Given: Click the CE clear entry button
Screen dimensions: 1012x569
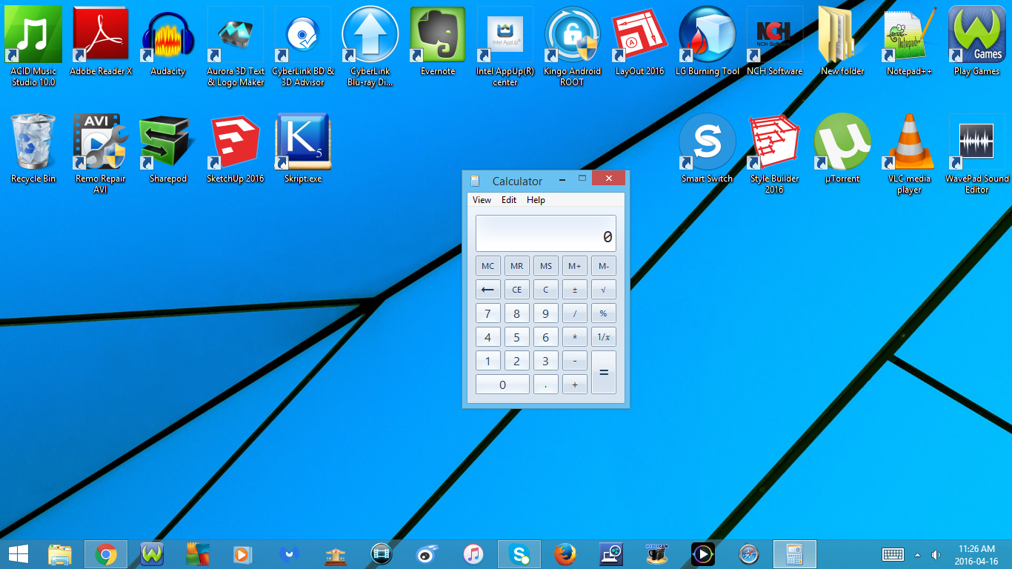Looking at the screenshot, I should [516, 290].
